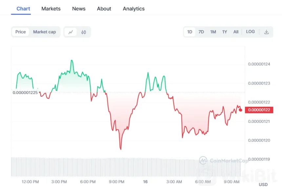Switch to candlestick chart view icon
Screen dimensions: 282x192
pyautogui.click(x=84, y=32)
